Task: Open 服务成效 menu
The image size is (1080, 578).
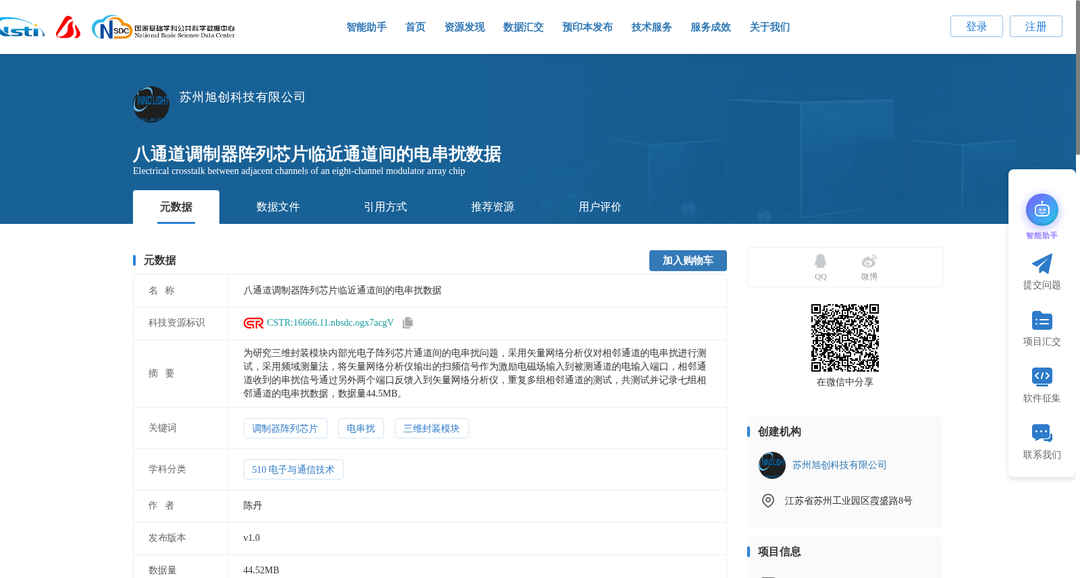Action: (711, 27)
